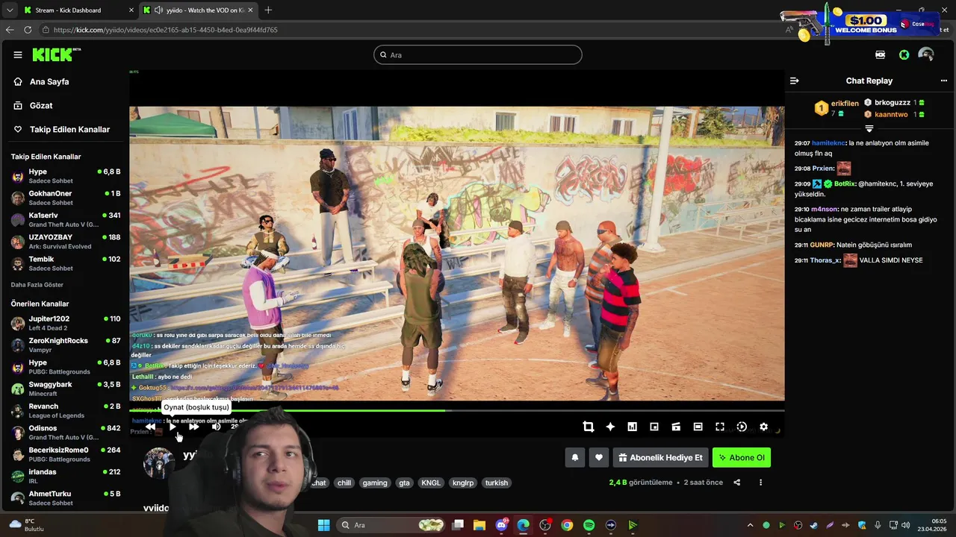Select the knglrp tag
This screenshot has height=537, width=956.
coord(463,483)
